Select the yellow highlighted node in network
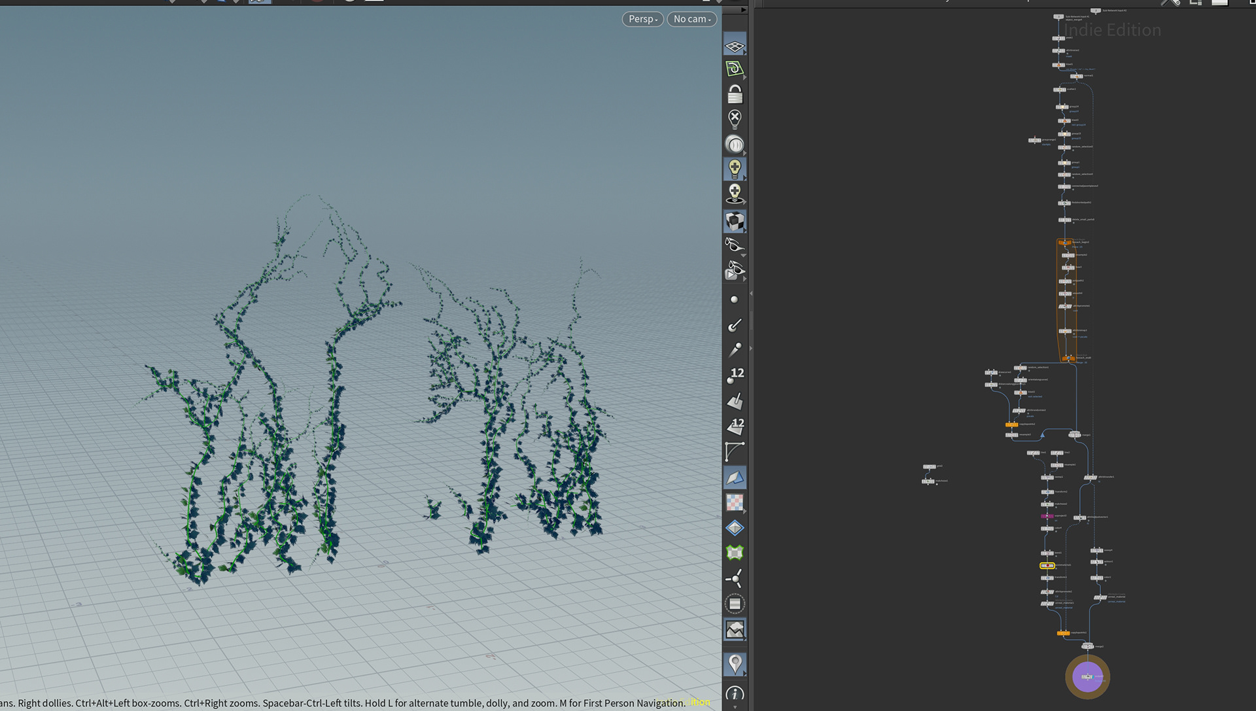Viewport: 1256px width, 711px height. coord(1047,566)
